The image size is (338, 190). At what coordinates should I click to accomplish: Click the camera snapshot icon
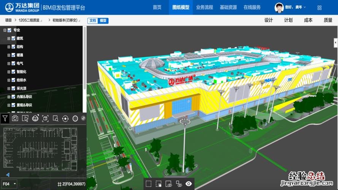point(15,119)
